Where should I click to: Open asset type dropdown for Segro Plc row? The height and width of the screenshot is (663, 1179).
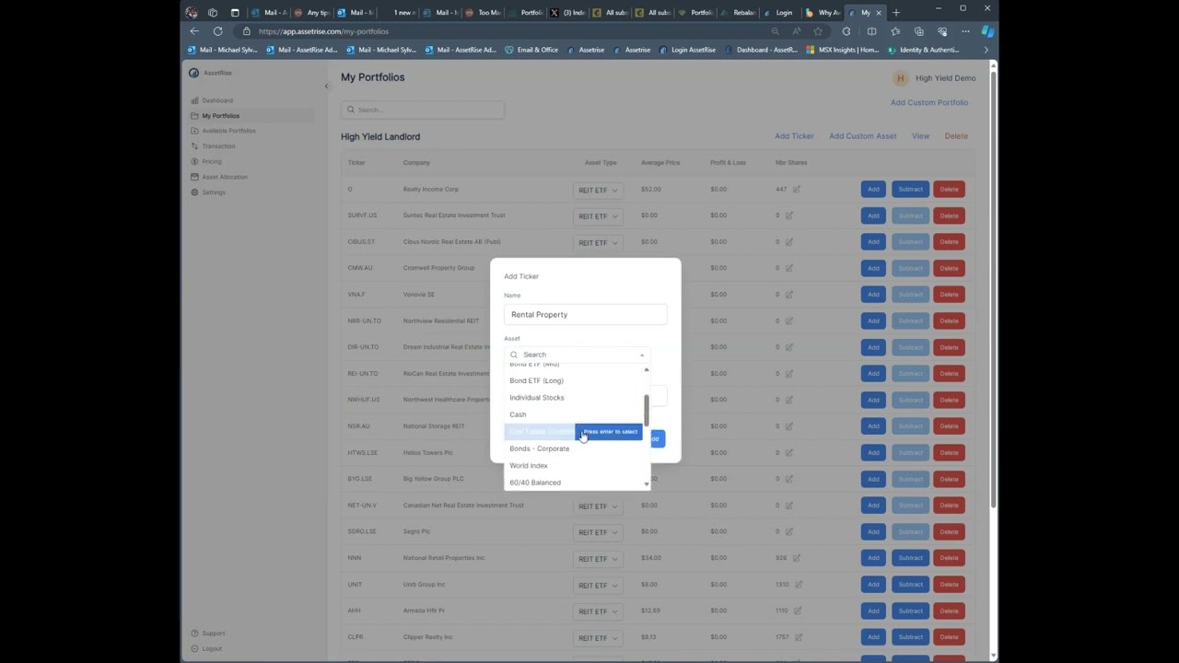pos(598,532)
